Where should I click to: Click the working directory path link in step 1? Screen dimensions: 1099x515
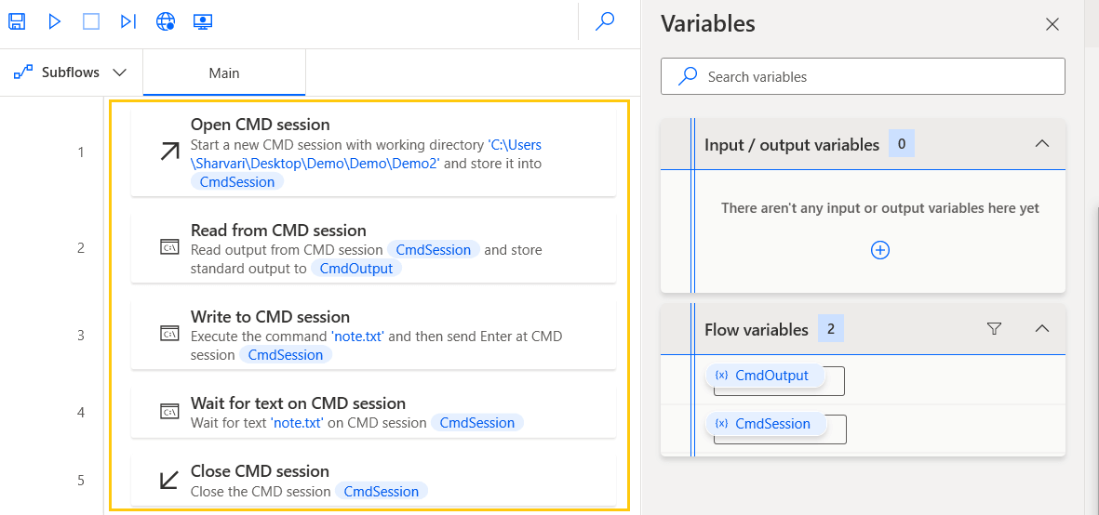(x=367, y=154)
